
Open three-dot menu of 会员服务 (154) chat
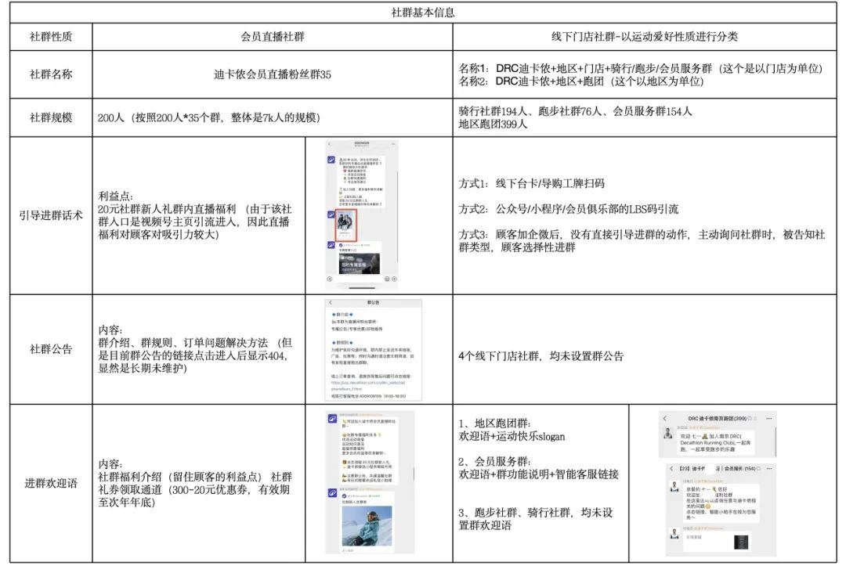[769, 468]
